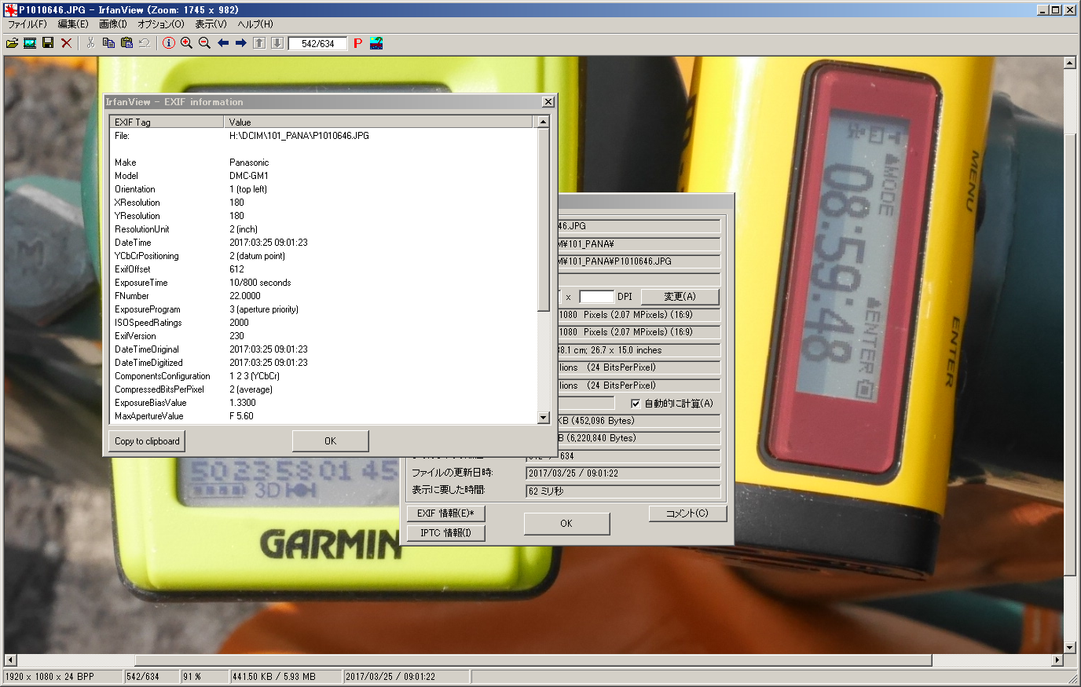Click the IrfanView title bar icon
The height and width of the screenshot is (687, 1081).
coord(11,10)
